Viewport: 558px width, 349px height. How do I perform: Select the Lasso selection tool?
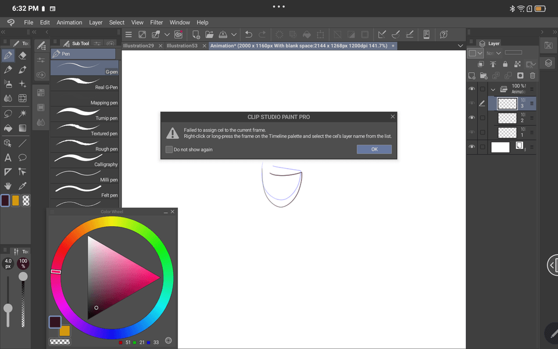point(8,113)
